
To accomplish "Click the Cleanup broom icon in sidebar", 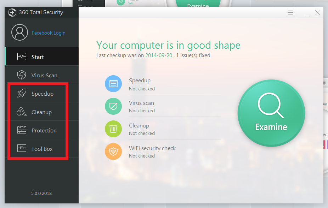I will pos(22,112).
